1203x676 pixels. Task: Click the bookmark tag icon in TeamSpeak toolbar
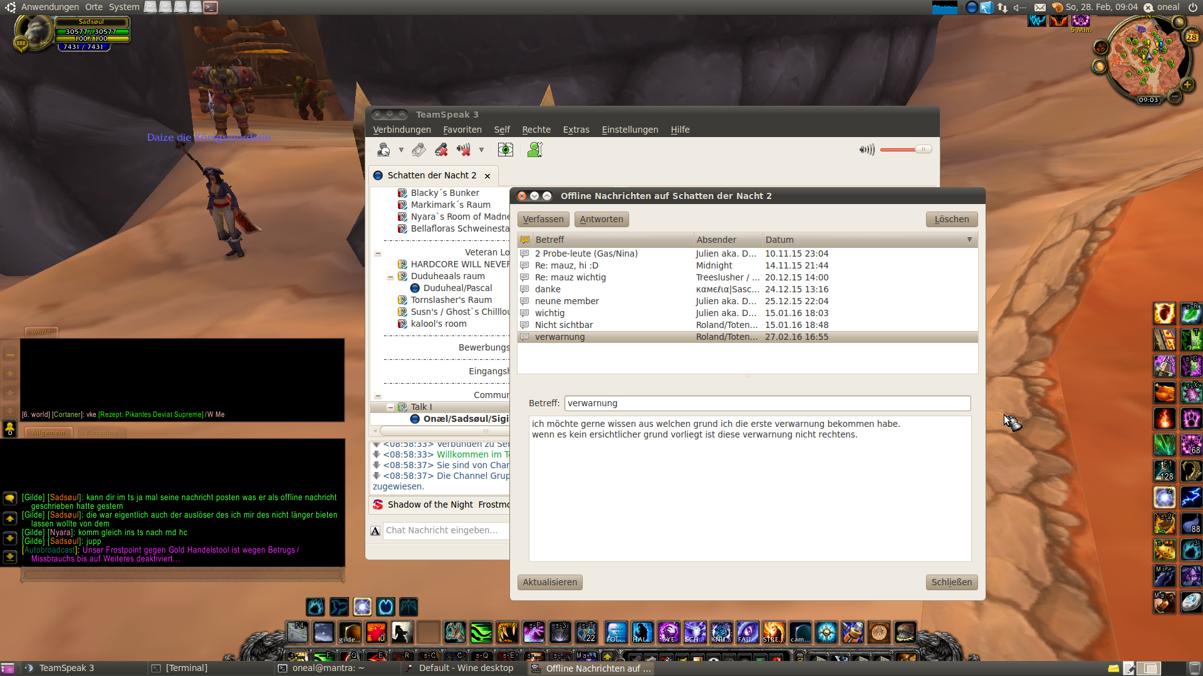(x=419, y=150)
